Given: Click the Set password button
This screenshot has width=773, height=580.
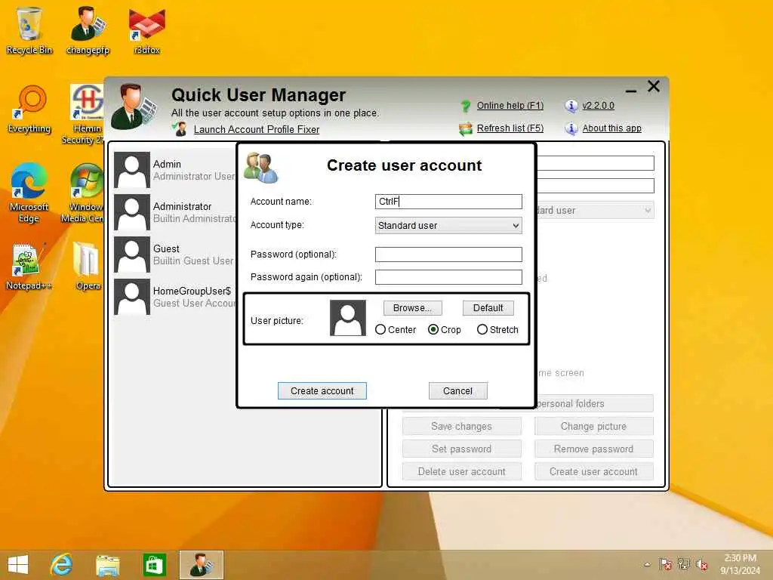Looking at the screenshot, I should (461, 449).
